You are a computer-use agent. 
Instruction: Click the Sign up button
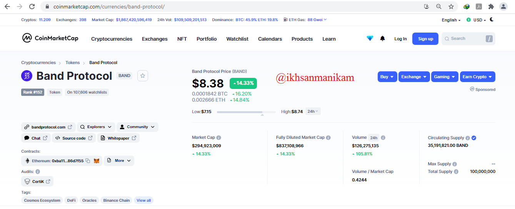[425, 39]
